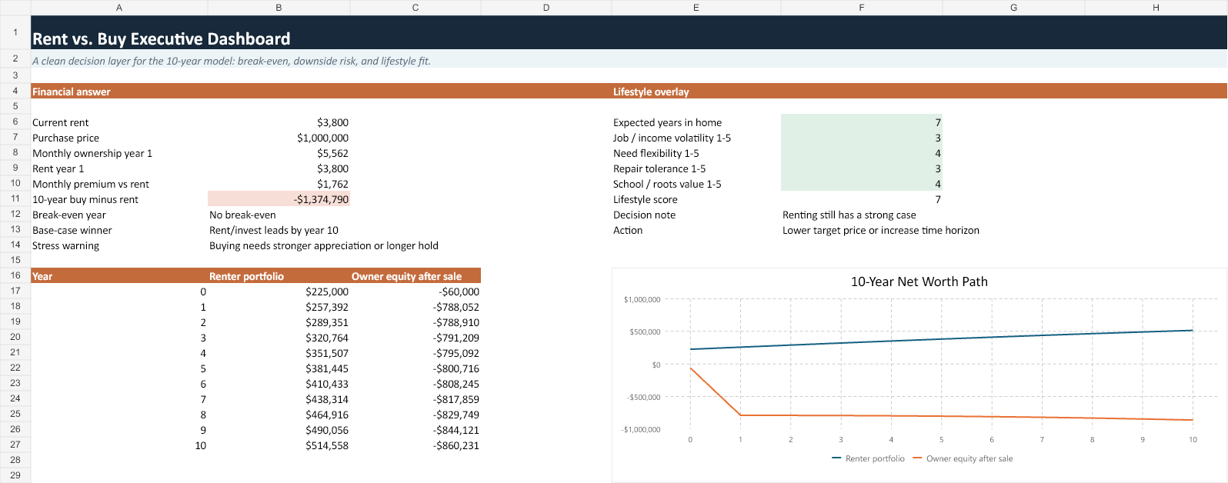Select column H header

[1156, 7]
